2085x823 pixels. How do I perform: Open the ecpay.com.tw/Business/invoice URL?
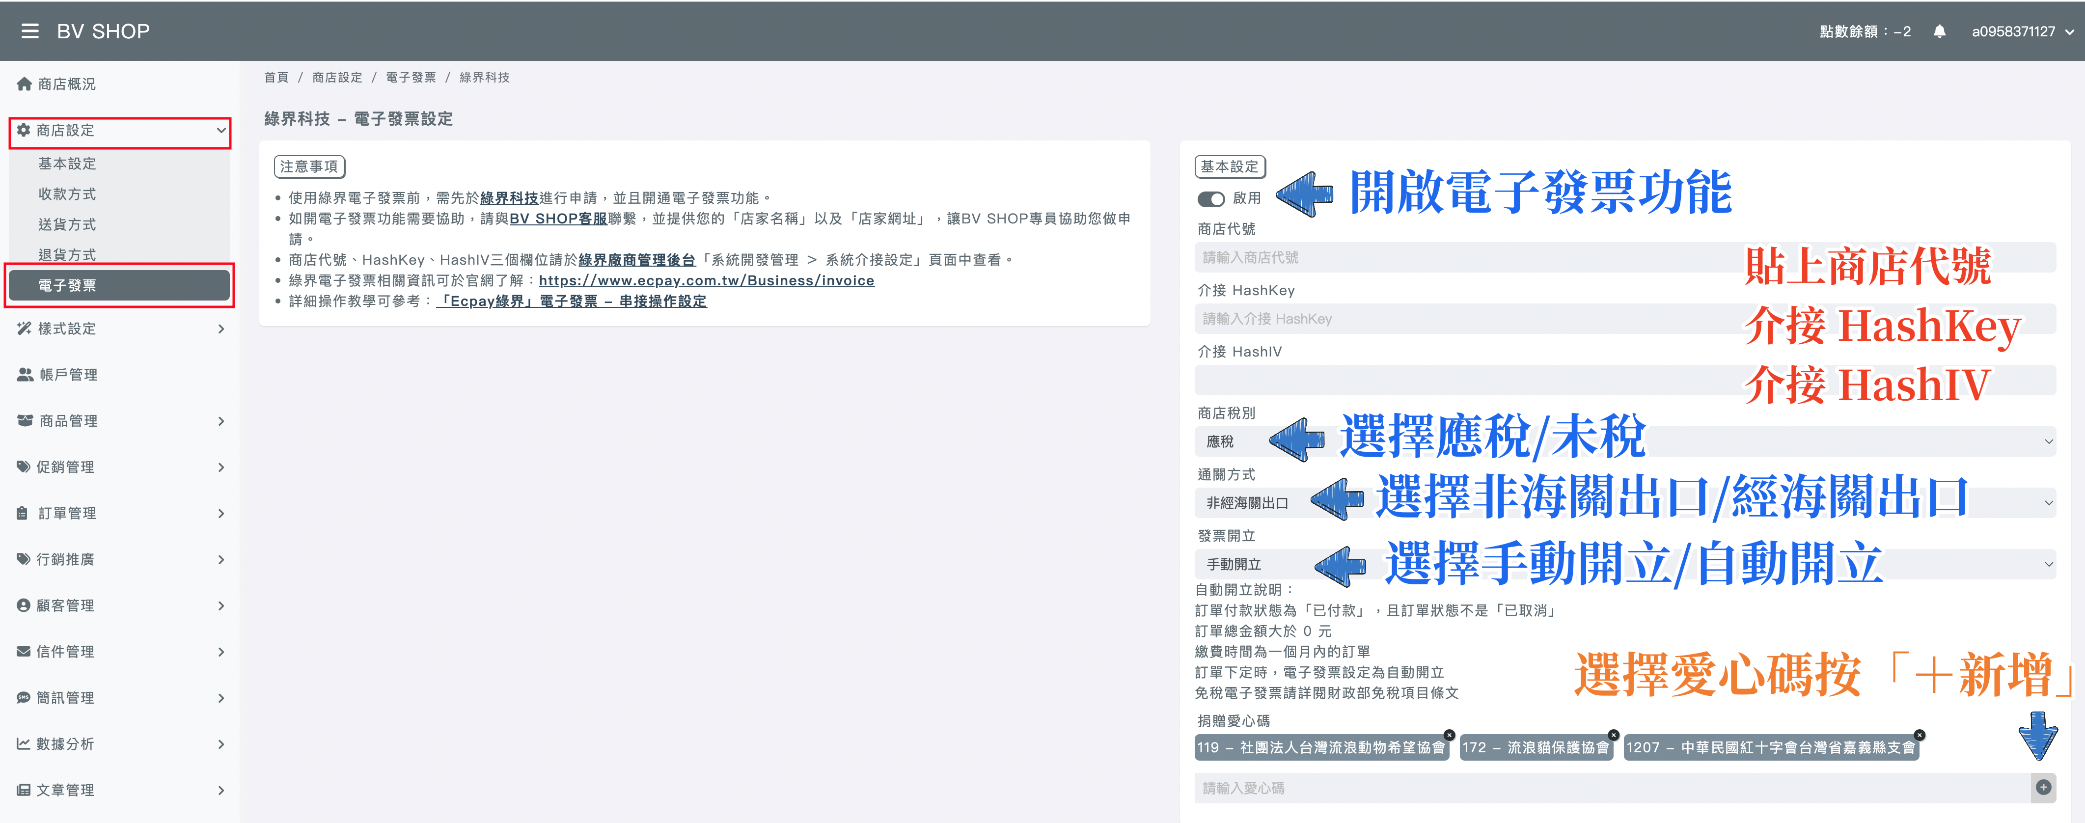tap(707, 281)
